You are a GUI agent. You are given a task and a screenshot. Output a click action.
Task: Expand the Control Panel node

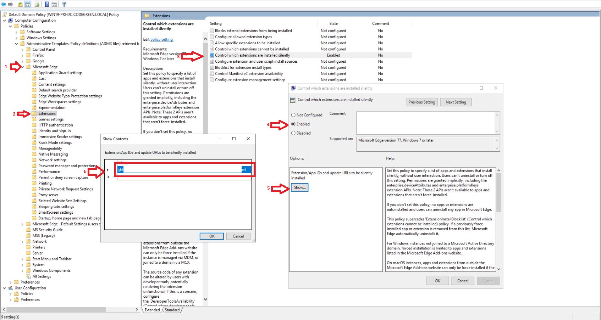pos(22,50)
